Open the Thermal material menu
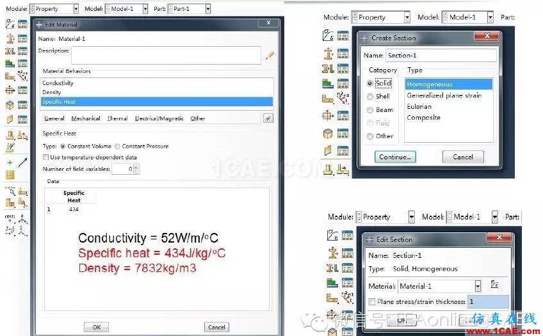Screen dimensions: 543x336 click(x=117, y=118)
